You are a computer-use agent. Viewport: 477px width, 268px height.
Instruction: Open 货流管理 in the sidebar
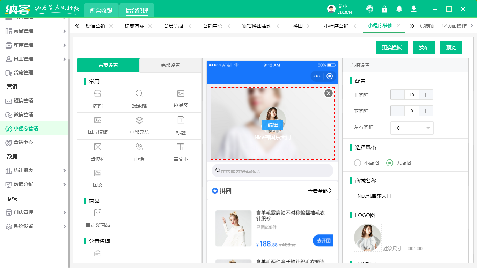[x=34, y=73]
